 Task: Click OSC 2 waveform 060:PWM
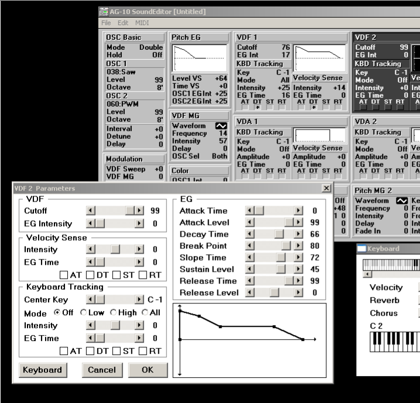click(x=122, y=104)
